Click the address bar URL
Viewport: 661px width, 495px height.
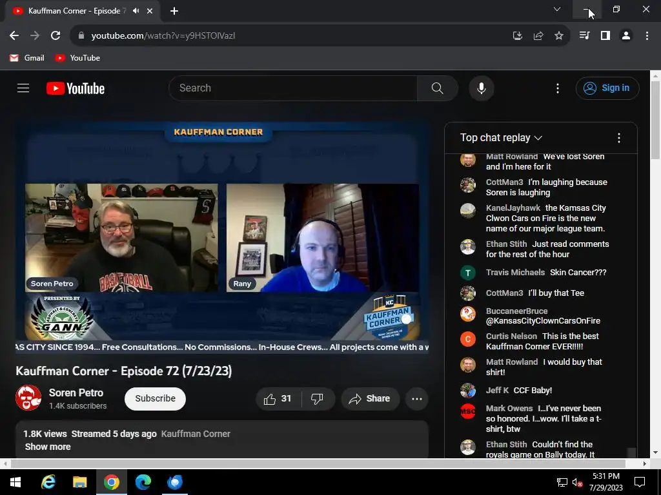point(163,36)
